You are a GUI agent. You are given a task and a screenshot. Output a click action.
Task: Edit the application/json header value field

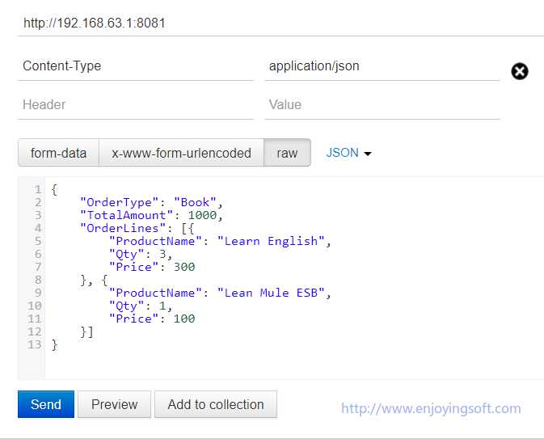382,66
